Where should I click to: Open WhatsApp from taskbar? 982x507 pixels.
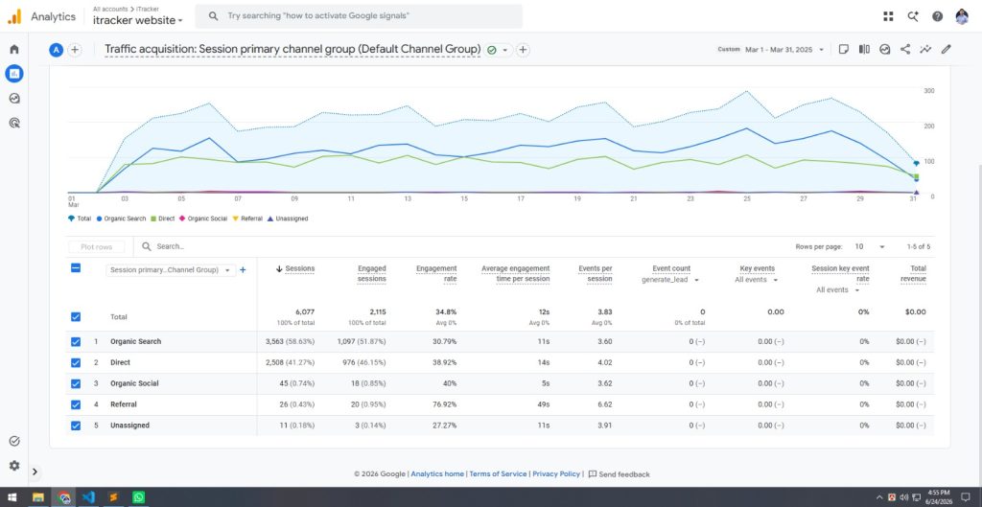click(x=138, y=497)
